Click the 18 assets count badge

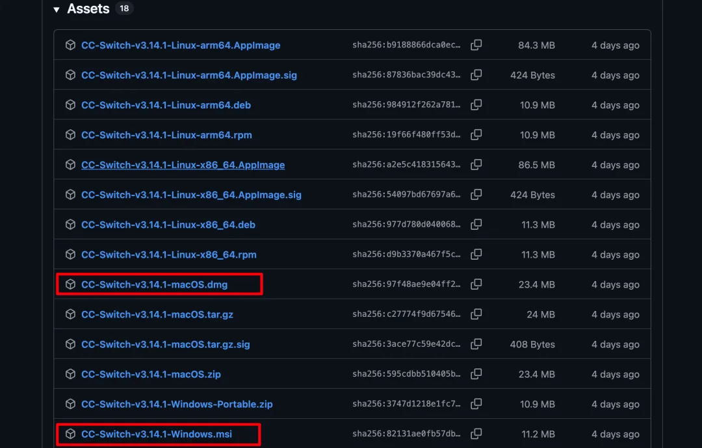(x=124, y=8)
